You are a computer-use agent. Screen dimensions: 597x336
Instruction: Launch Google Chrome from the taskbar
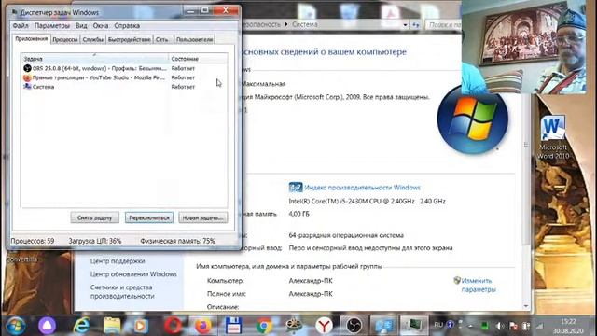[264, 326]
